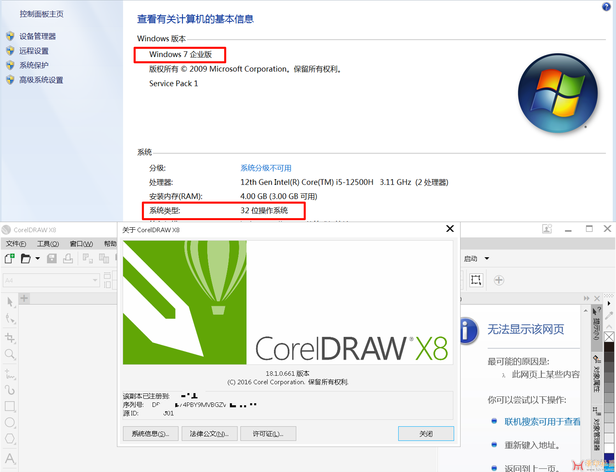The width and height of the screenshot is (616, 472).
Task: Go to 控制面板主页
Action: pos(42,14)
